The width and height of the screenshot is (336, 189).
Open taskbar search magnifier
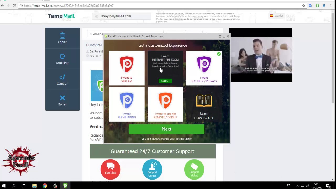tap(14, 186)
